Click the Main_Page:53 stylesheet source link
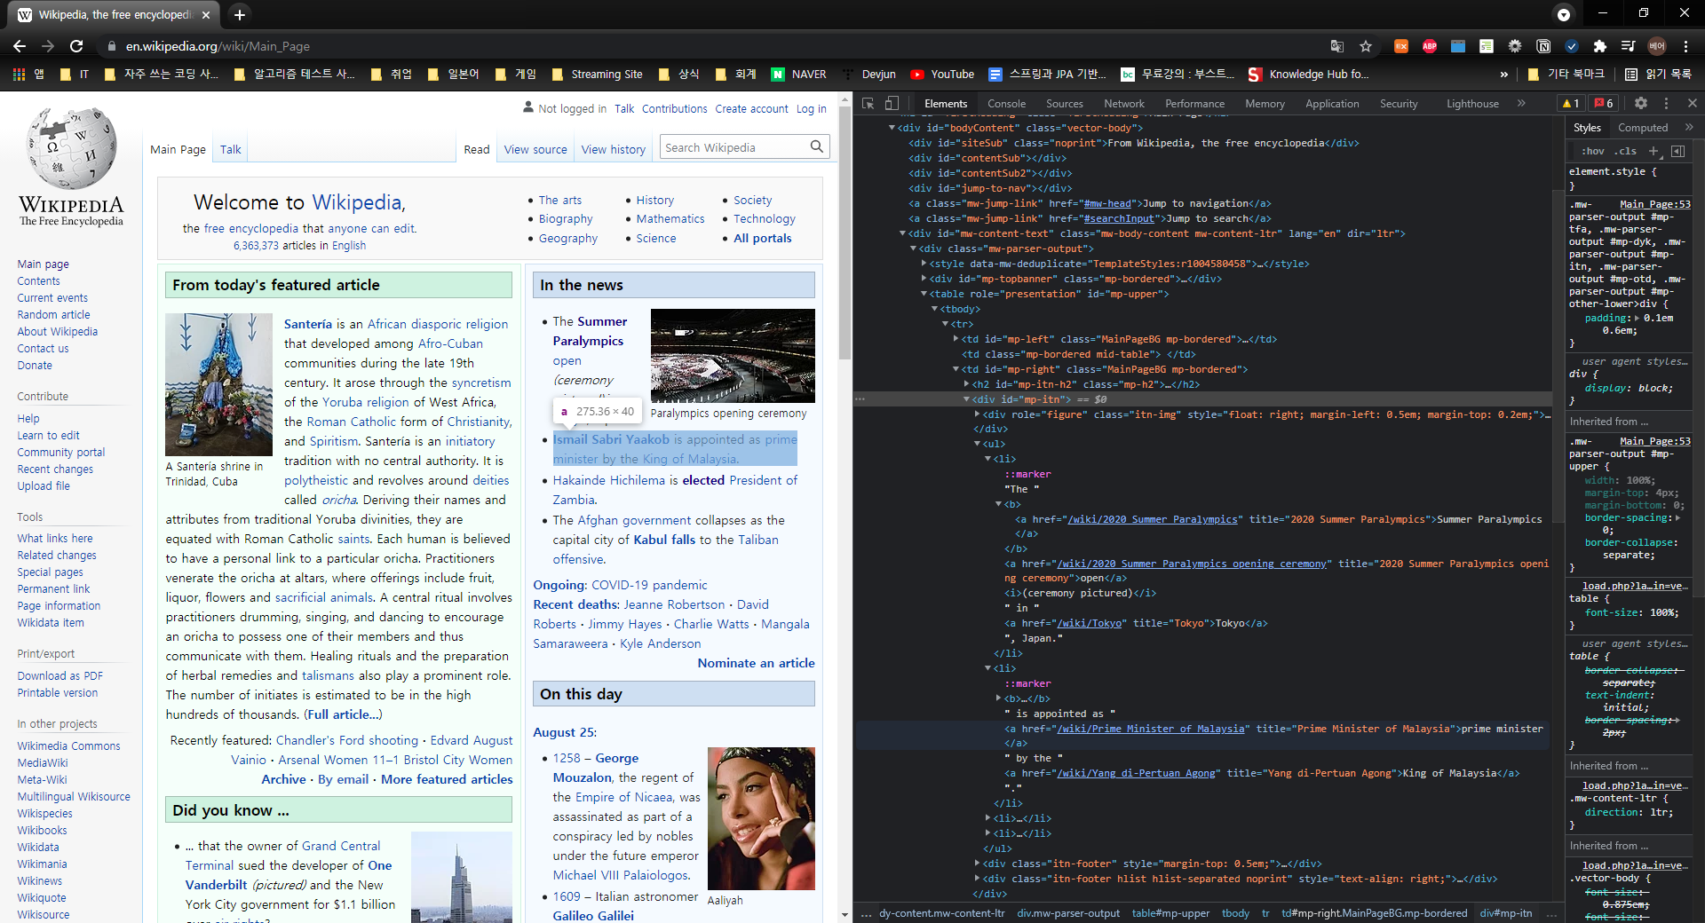This screenshot has width=1705, height=923. click(1655, 204)
